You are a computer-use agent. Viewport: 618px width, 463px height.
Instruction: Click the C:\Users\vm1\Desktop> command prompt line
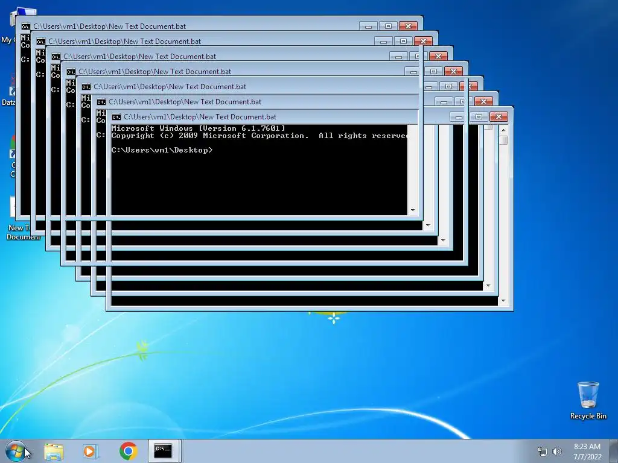tap(162, 150)
